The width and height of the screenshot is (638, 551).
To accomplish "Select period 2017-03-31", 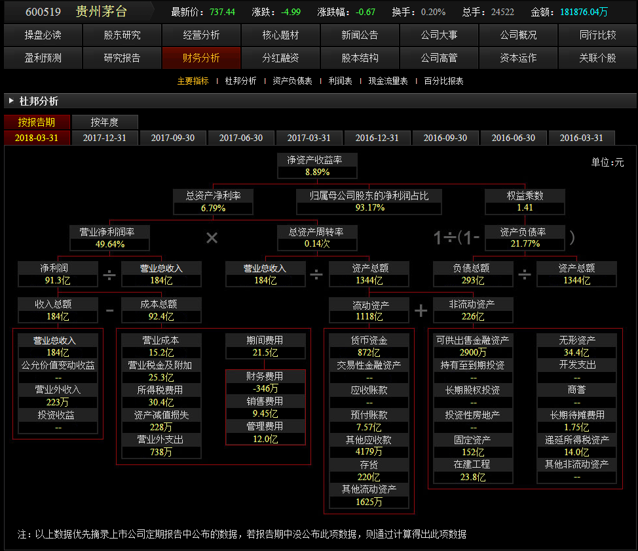I will click(309, 138).
